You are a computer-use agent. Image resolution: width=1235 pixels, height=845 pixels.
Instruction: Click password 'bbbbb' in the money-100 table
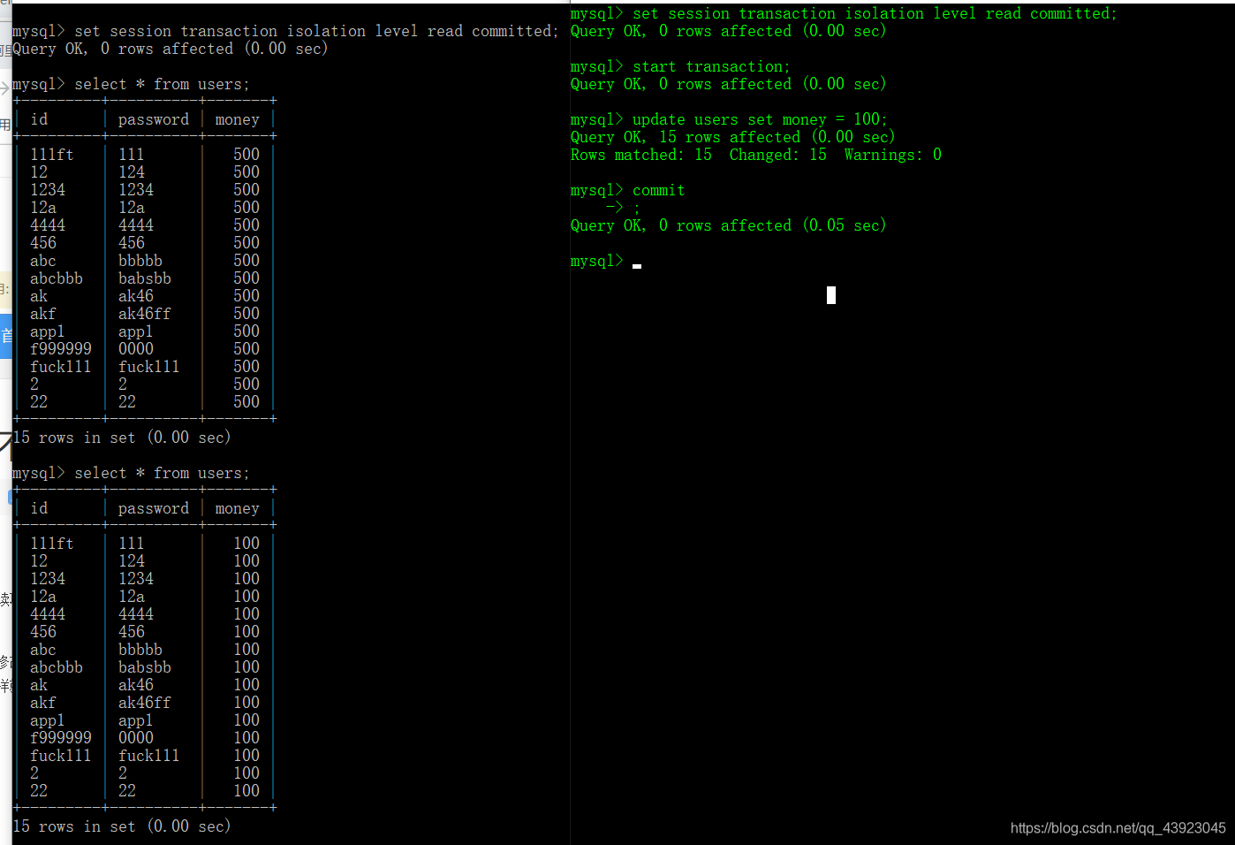tap(140, 650)
